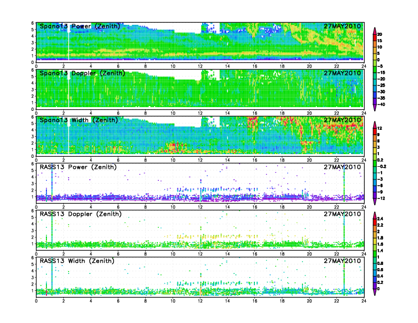This screenshot has width=418, height=323.
Task: Click the 'RASS13 Width (Zenith)' panel title
Action: click(77, 261)
